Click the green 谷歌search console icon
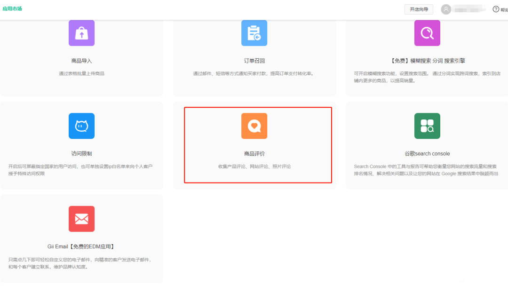Screen dimensions: 508x294 [427, 126]
